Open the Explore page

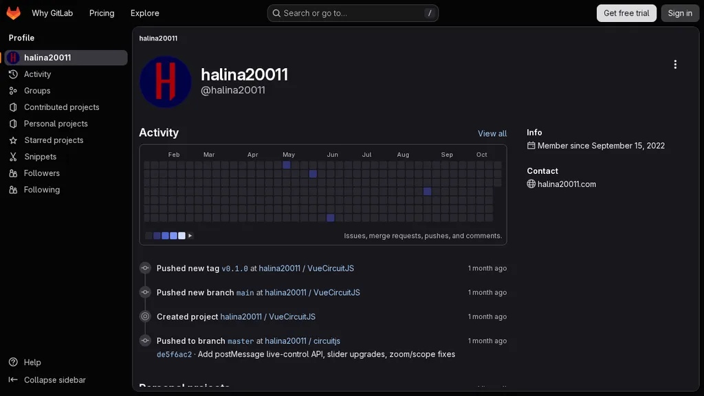tap(144, 13)
